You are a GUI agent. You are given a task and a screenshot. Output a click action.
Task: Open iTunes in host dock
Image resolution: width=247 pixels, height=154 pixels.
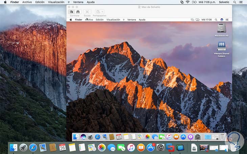(131, 148)
